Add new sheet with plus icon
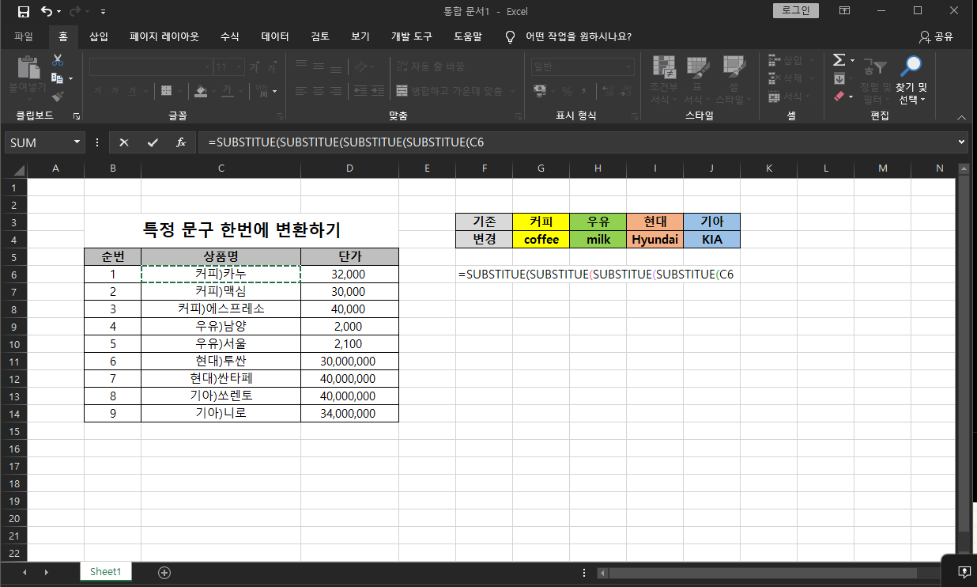The image size is (977, 587). [x=164, y=572]
